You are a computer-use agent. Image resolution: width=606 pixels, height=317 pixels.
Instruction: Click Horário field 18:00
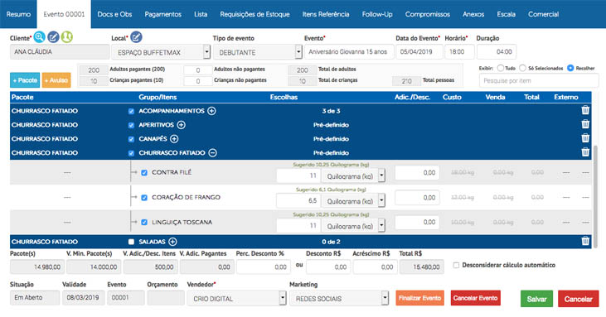click(459, 51)
